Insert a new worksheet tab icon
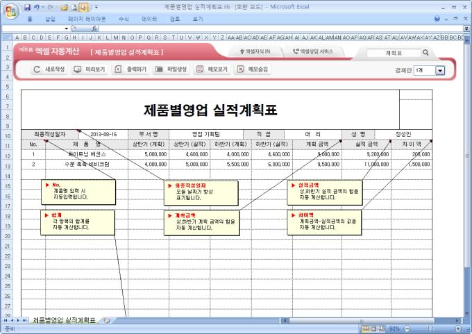Viewport: 472px width, 334px height. point(106,320)
